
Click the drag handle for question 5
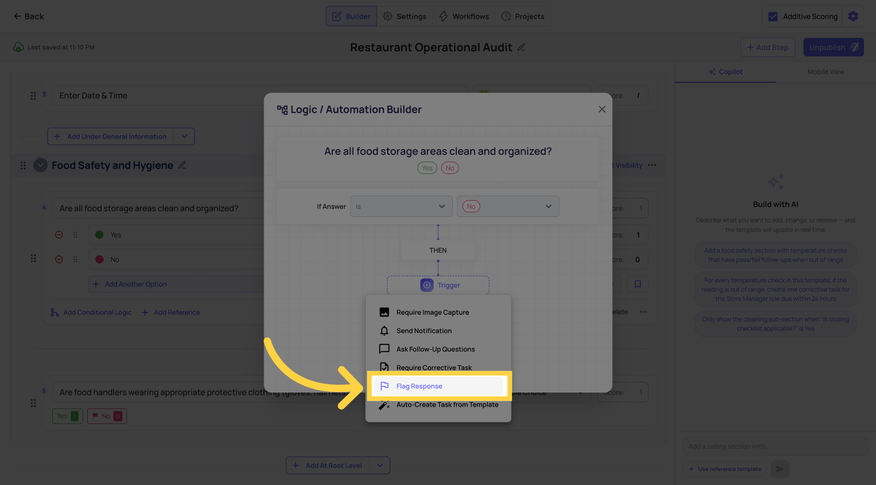point(33,404)
